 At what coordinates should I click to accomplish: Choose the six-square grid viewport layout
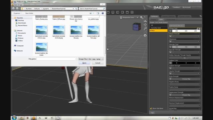coord(132,12)
